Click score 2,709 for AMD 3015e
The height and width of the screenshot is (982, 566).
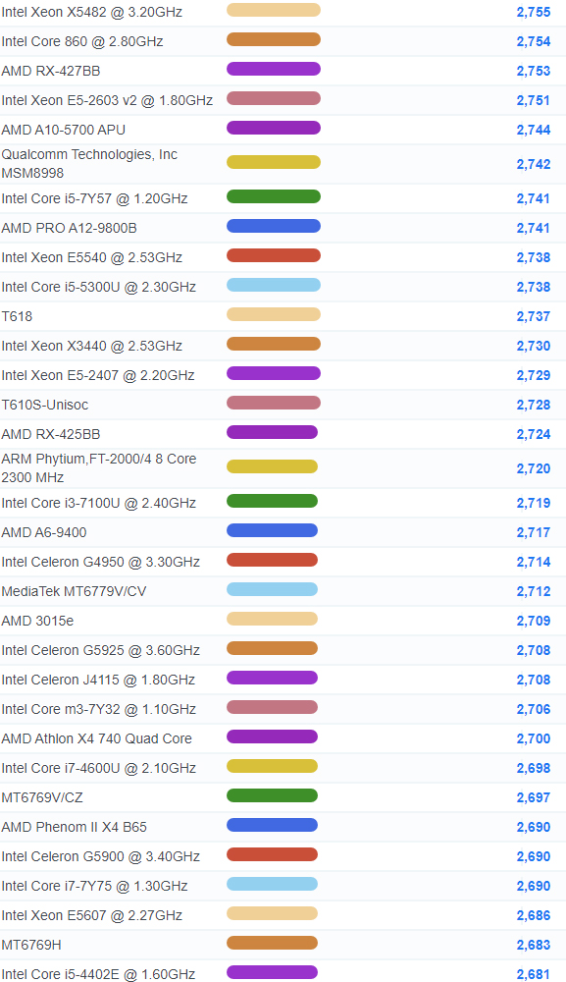534,621
